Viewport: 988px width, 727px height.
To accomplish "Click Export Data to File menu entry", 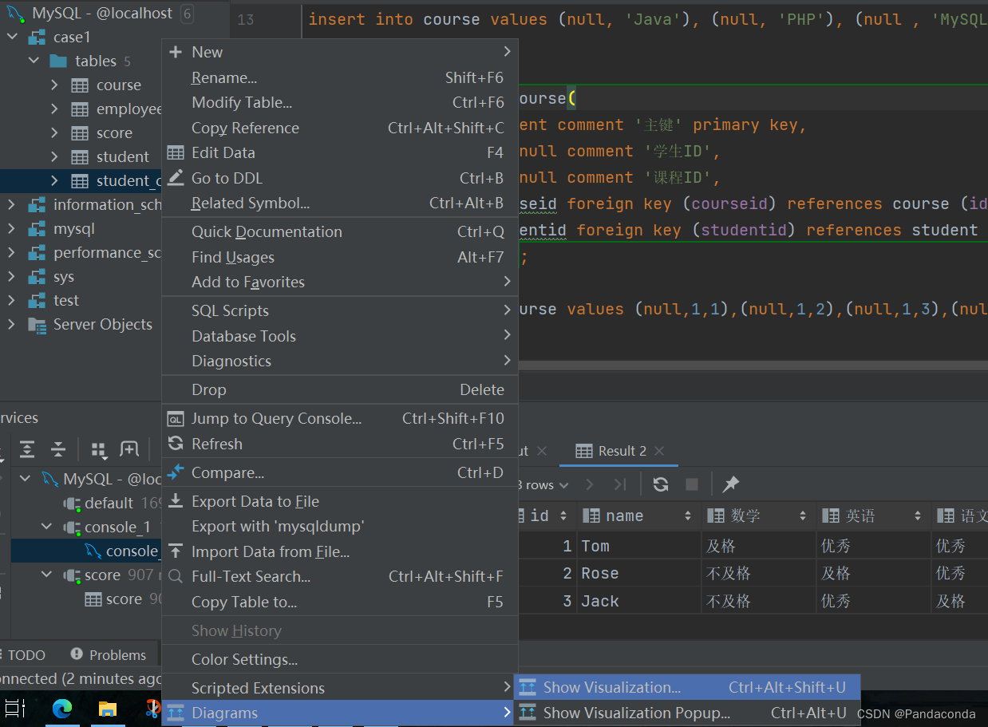I will (255, 501).
